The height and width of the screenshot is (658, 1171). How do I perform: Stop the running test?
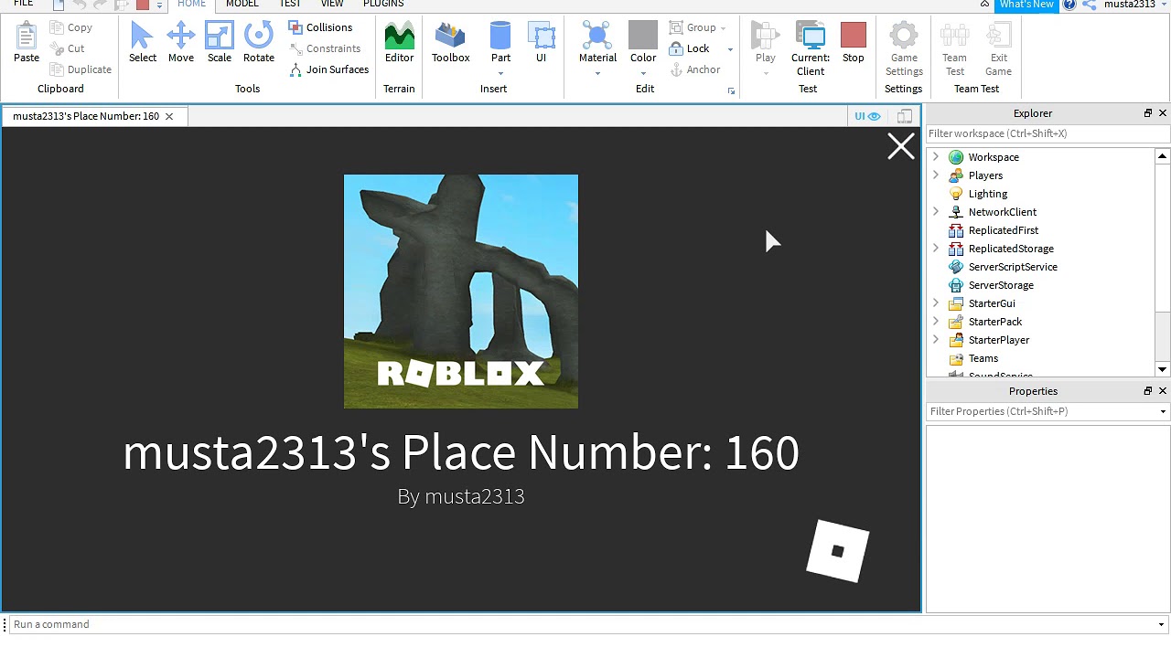853,43
